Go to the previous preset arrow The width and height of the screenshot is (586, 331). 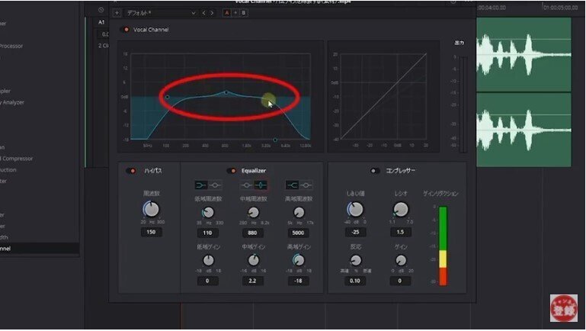click(203, 13)
